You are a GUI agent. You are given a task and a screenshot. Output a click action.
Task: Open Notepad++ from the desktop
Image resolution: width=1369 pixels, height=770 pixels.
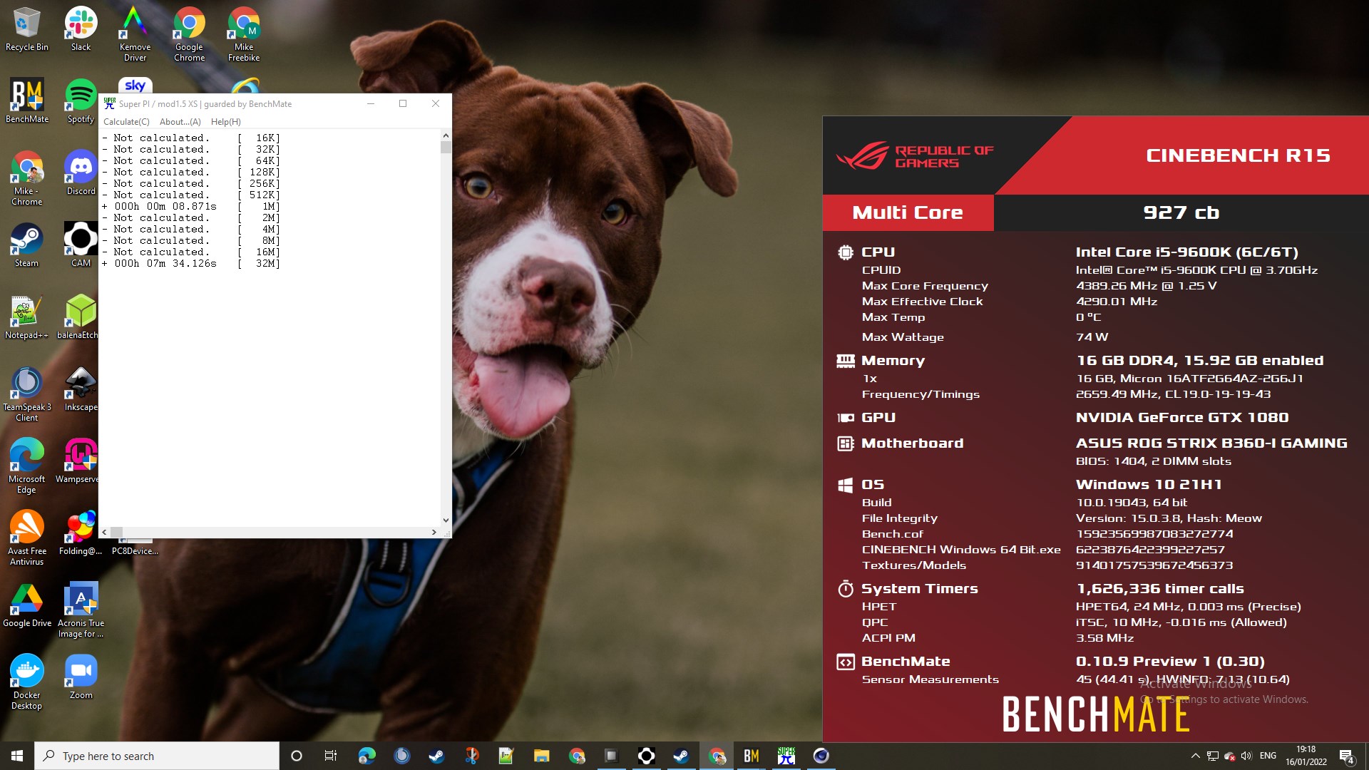click(x=27, y=317)
